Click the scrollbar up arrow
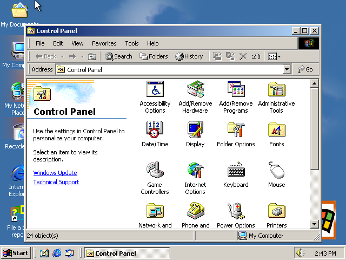Screen dimensions: 346x260 pyautogui.click(x=314, y=83)
